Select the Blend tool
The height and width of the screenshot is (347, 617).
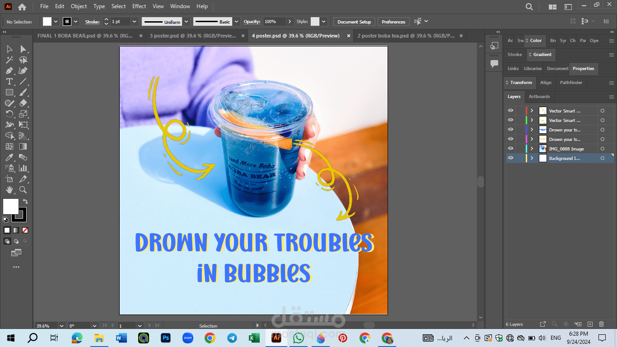(x=23, y=157)
